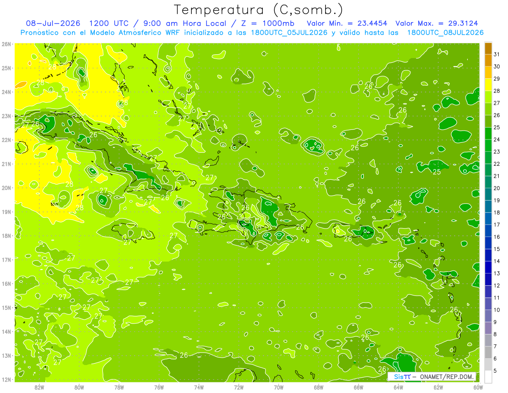Image resolution: width=508 pixels, height=393 pixels.
Task: Click the '21N' latitude axis label
Action: [x=6, y=164]
